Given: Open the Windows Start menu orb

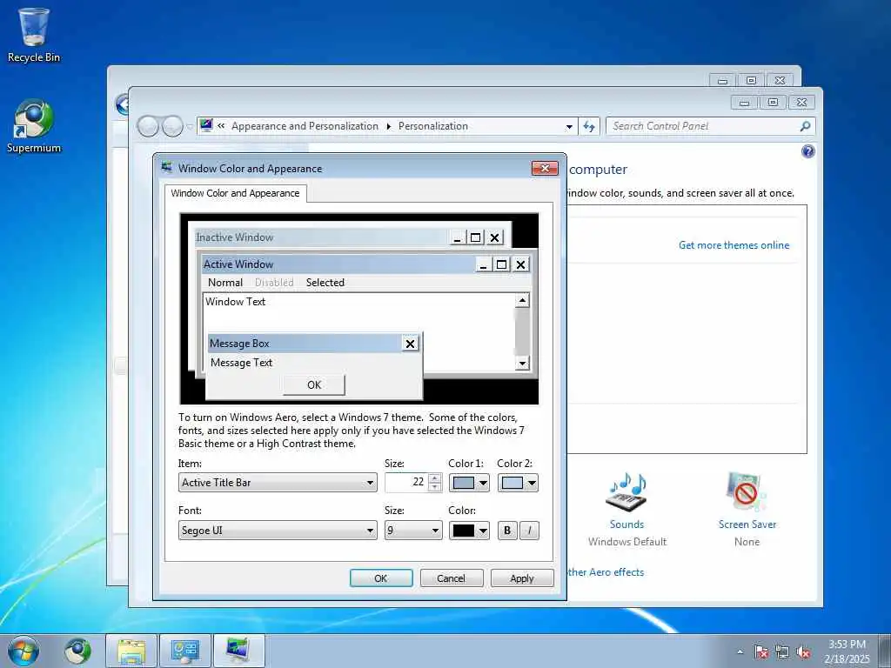Looking at the screenshot, I should (x=23, y=651).
